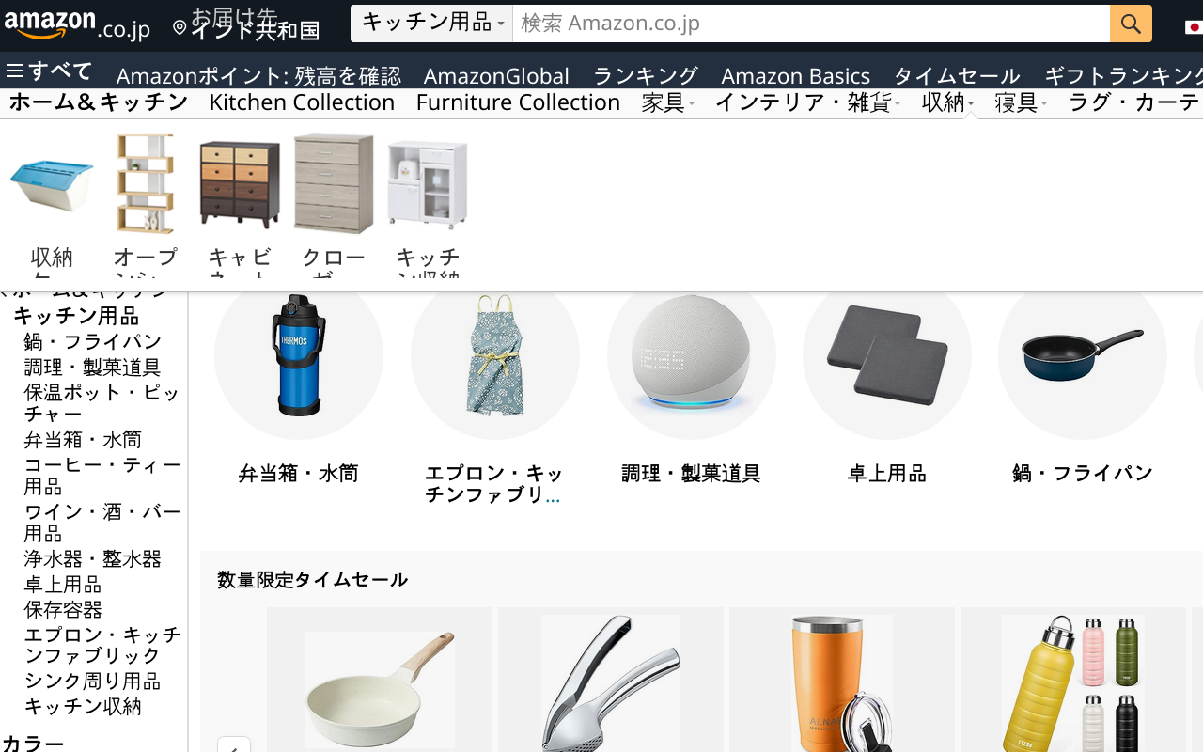Open 調理・製菓道具 label under the speaker
This screenshot has width=1203, height=752.
coord(692,474)
